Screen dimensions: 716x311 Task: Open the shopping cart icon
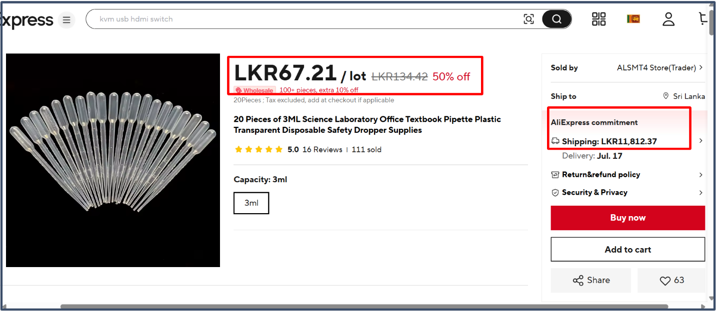[703, 19]
